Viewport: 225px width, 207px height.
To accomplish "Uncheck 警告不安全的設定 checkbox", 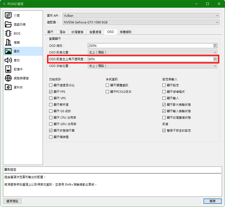I will (x=164, y=130).
